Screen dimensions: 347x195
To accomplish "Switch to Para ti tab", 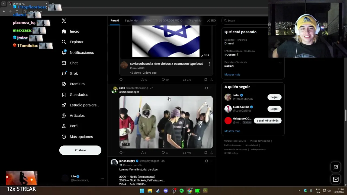I will (115, 21).
